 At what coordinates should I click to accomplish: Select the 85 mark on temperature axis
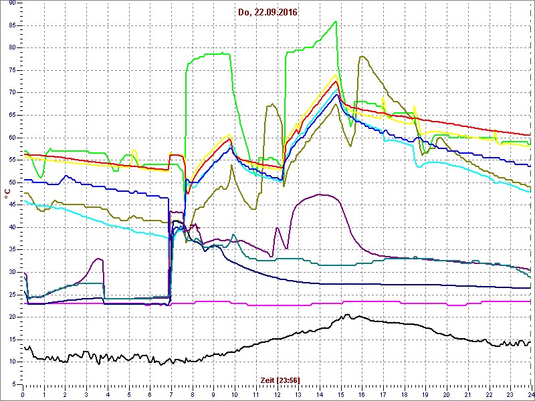pos(12,25)
